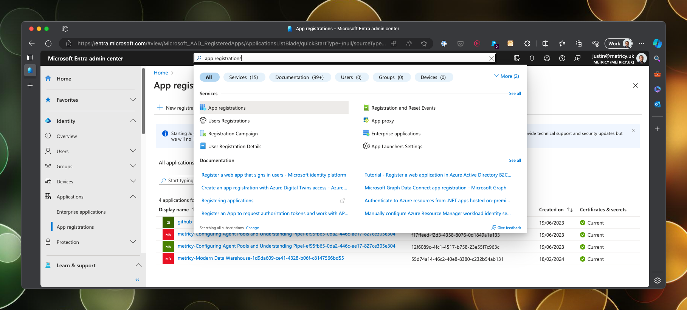Open Edge sidebar settings gear
This screenshot has width=687, height=310.
click(x=658, y=281)
